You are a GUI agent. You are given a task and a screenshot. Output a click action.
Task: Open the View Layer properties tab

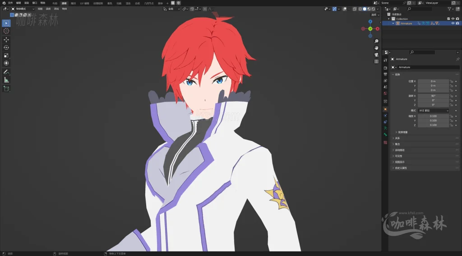tap(385, 80)
